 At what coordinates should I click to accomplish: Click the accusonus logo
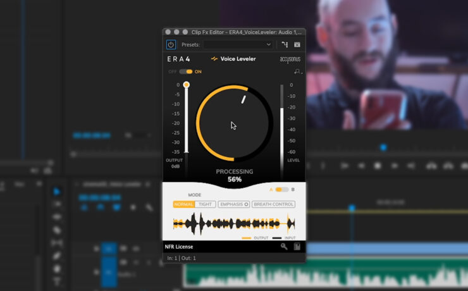[x=290, y=59]
